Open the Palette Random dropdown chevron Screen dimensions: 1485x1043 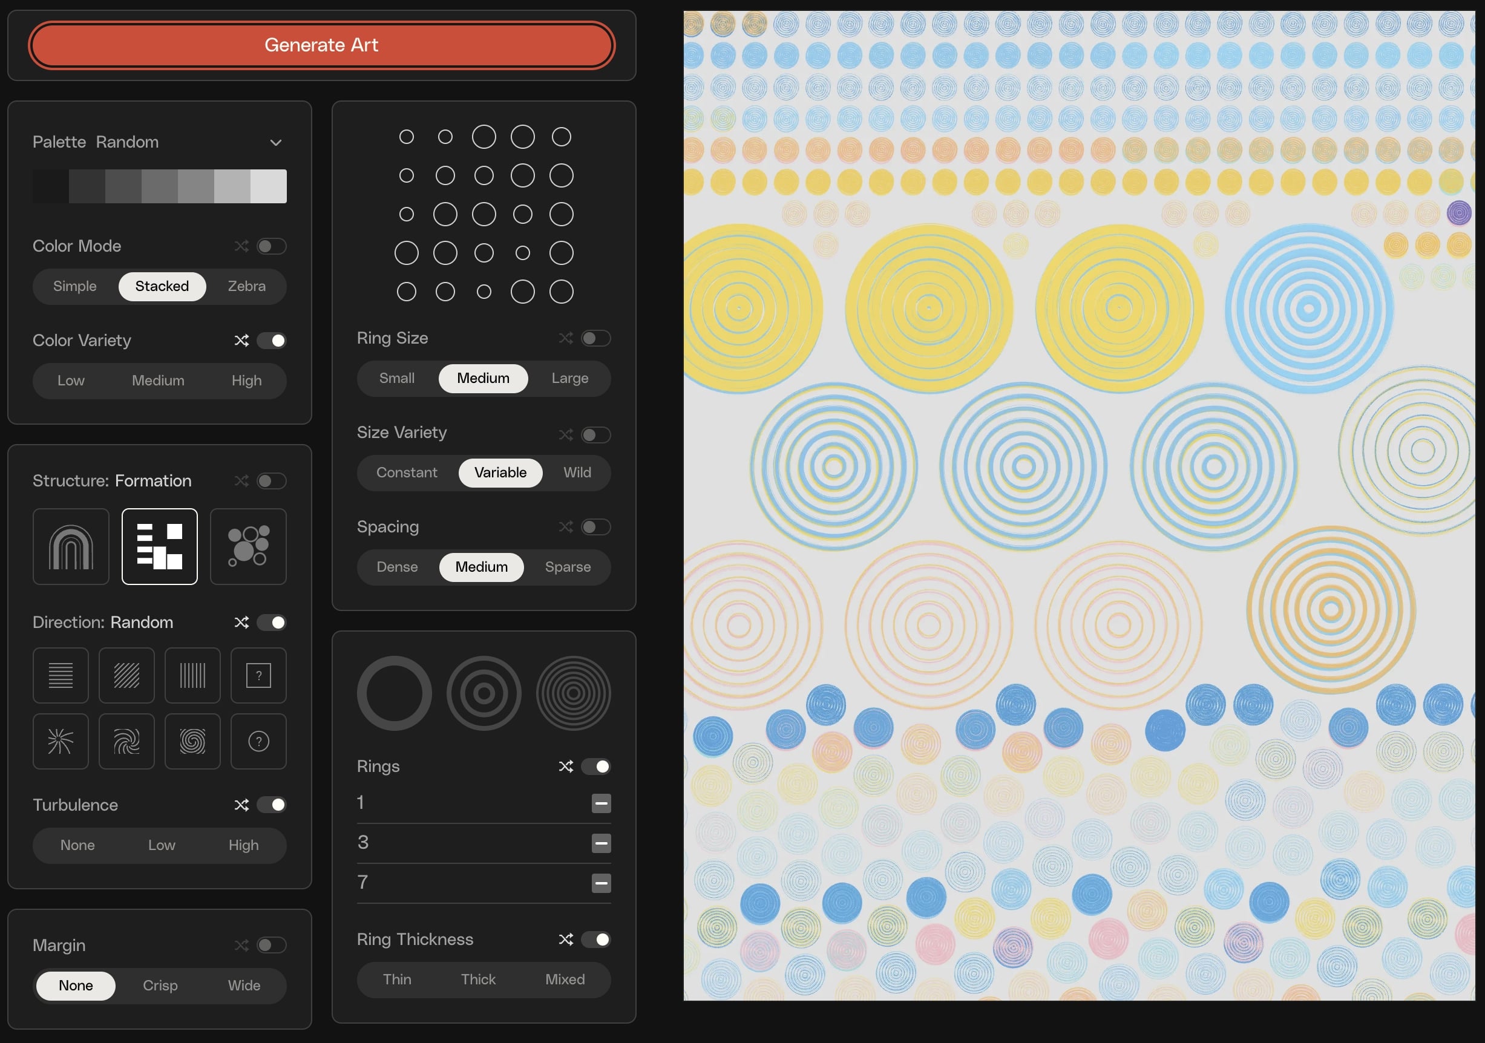[x=276, y=142]
